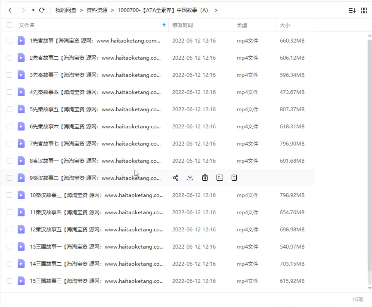Click video icon of 1先秦故事

click(21, 41)
